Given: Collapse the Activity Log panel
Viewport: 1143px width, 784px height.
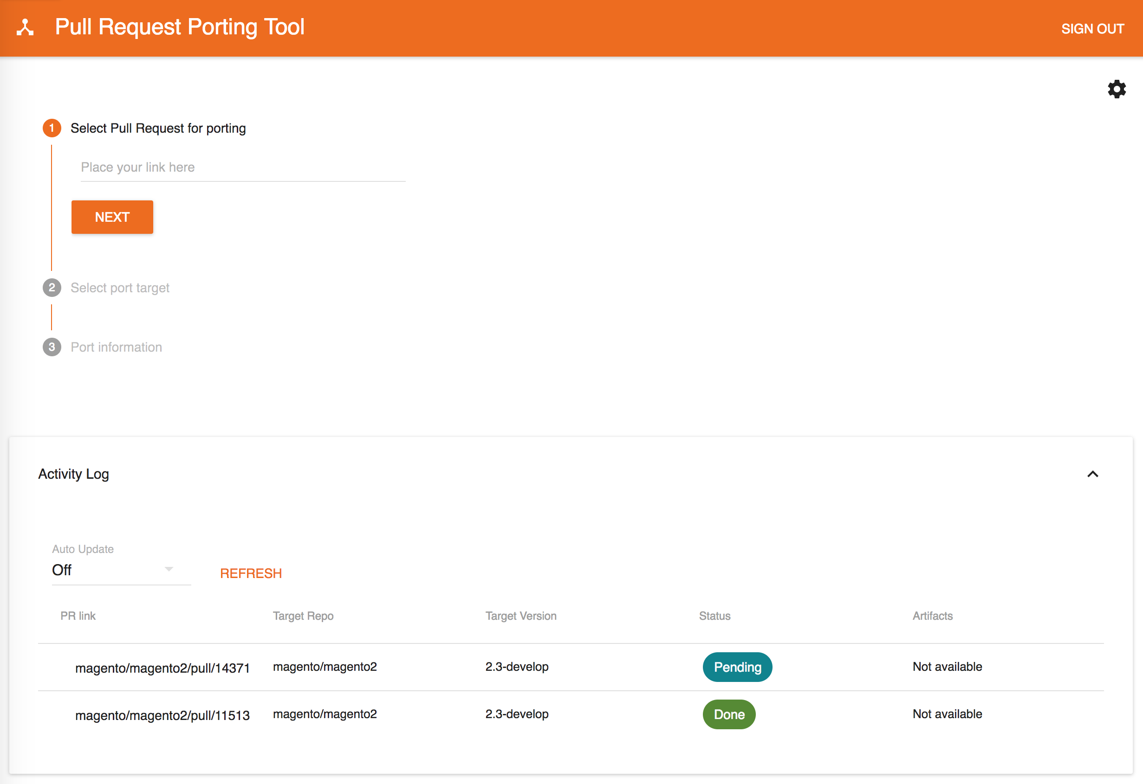Looking at the screenshot, I should coord(1092,474).
